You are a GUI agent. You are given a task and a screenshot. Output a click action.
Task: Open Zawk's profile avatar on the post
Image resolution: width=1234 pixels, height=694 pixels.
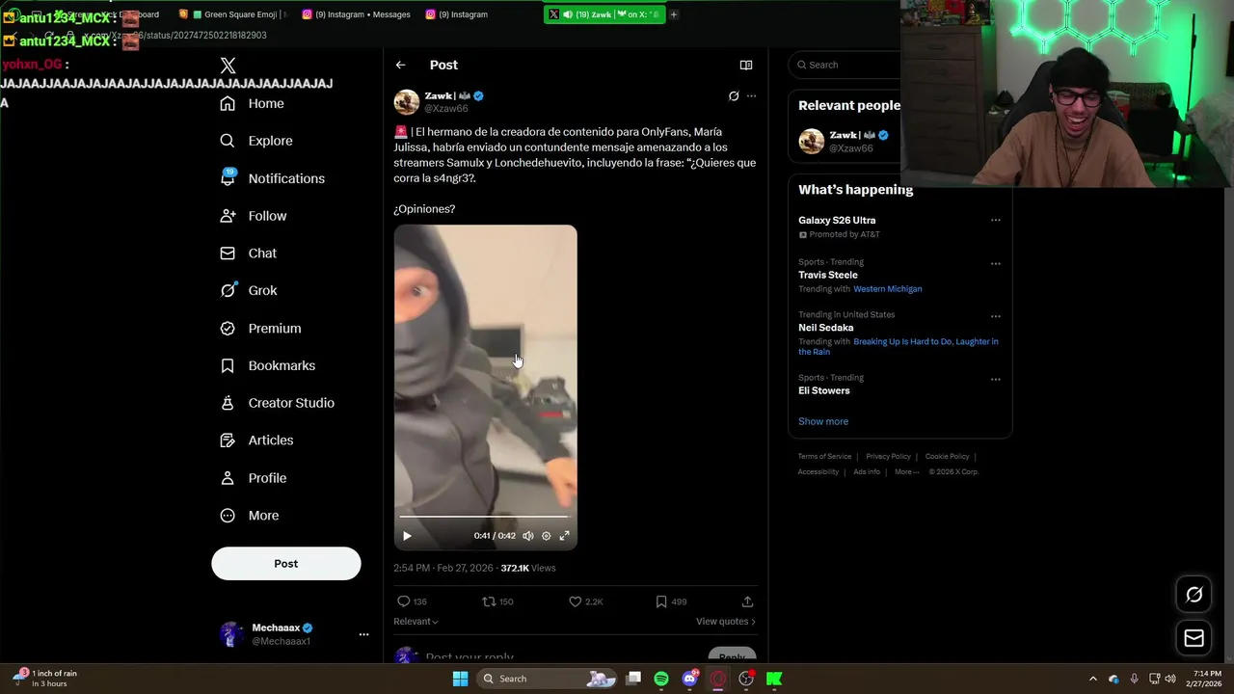tap(407, 102)
